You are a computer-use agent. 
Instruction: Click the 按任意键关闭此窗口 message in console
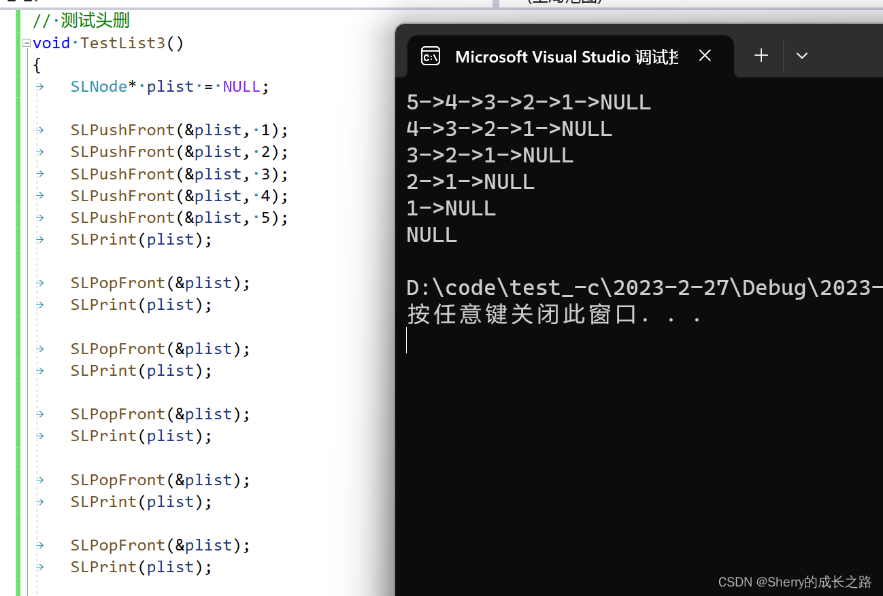[x=554, y=315]
